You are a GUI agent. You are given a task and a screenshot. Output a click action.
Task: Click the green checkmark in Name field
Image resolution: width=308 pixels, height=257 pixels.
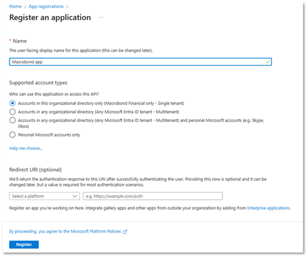(x=268, y=62)
